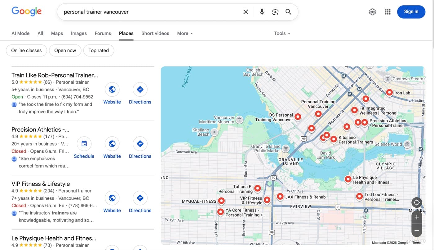Toggle the Online classes filter chip
434x250 pixels.
[x=26, y=50]
